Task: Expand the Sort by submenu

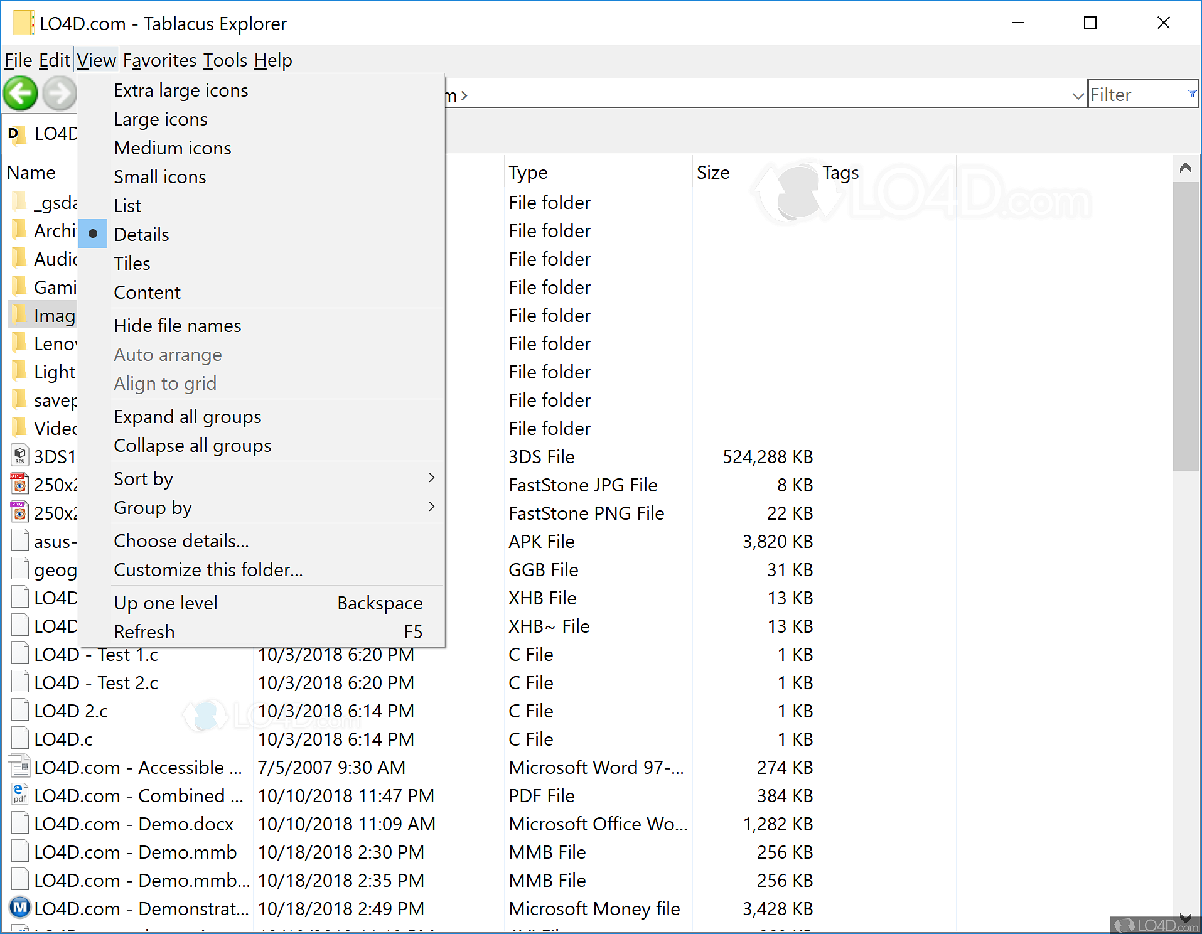Action: (x=431, y=478)
